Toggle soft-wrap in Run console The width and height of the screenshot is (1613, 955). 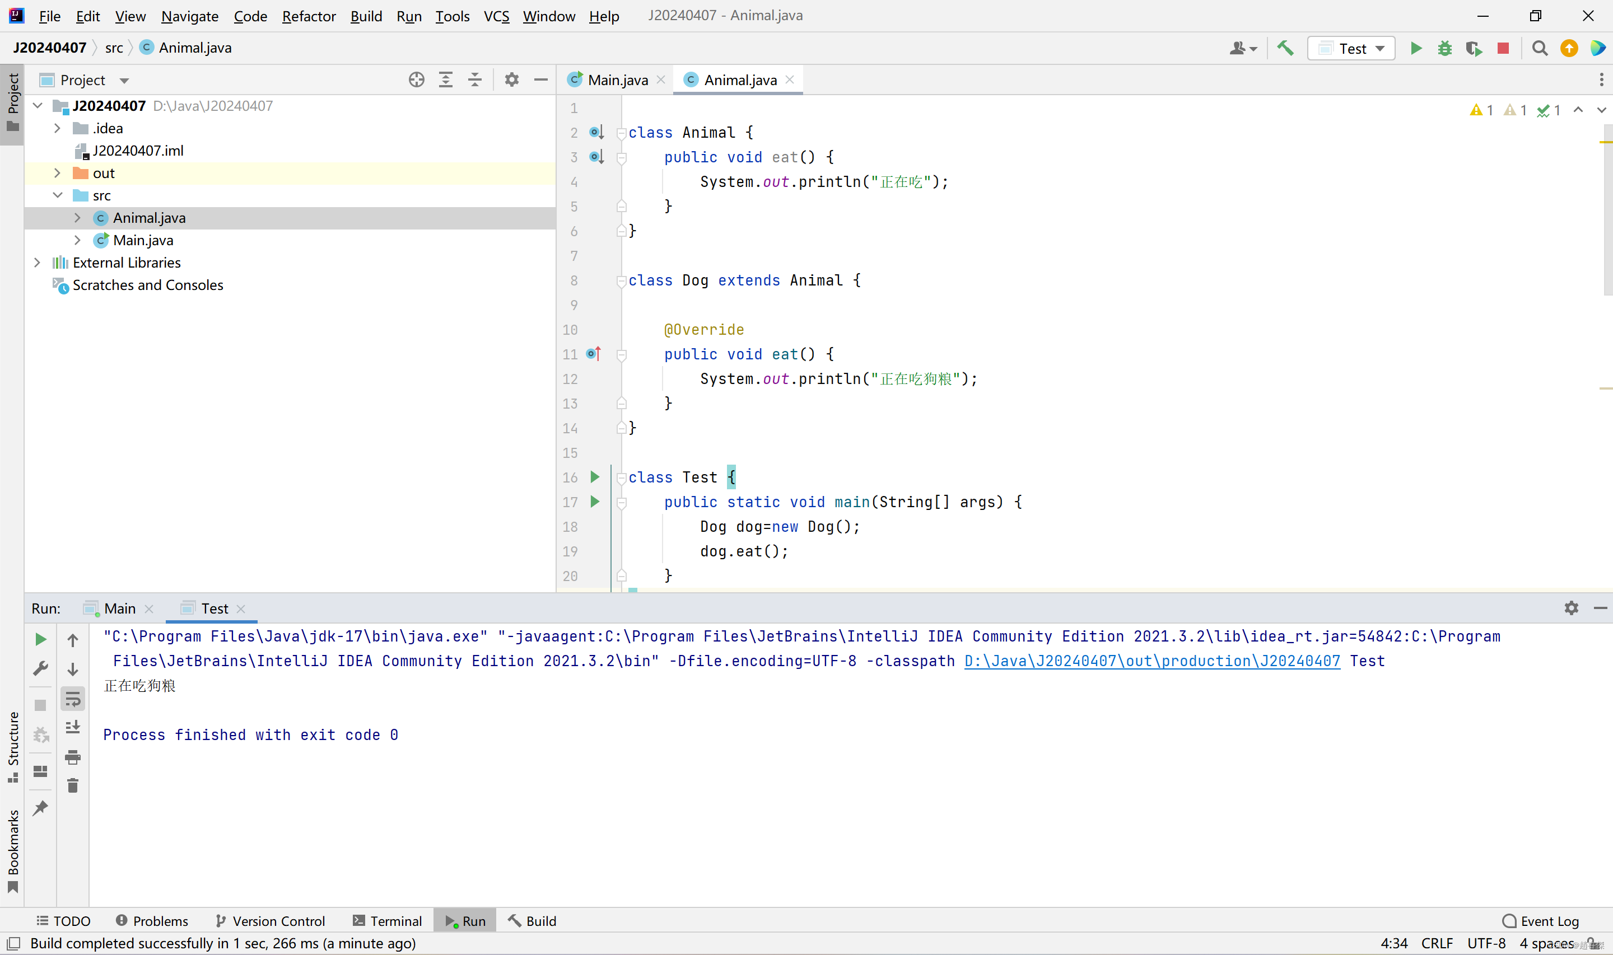pos(73,698)
